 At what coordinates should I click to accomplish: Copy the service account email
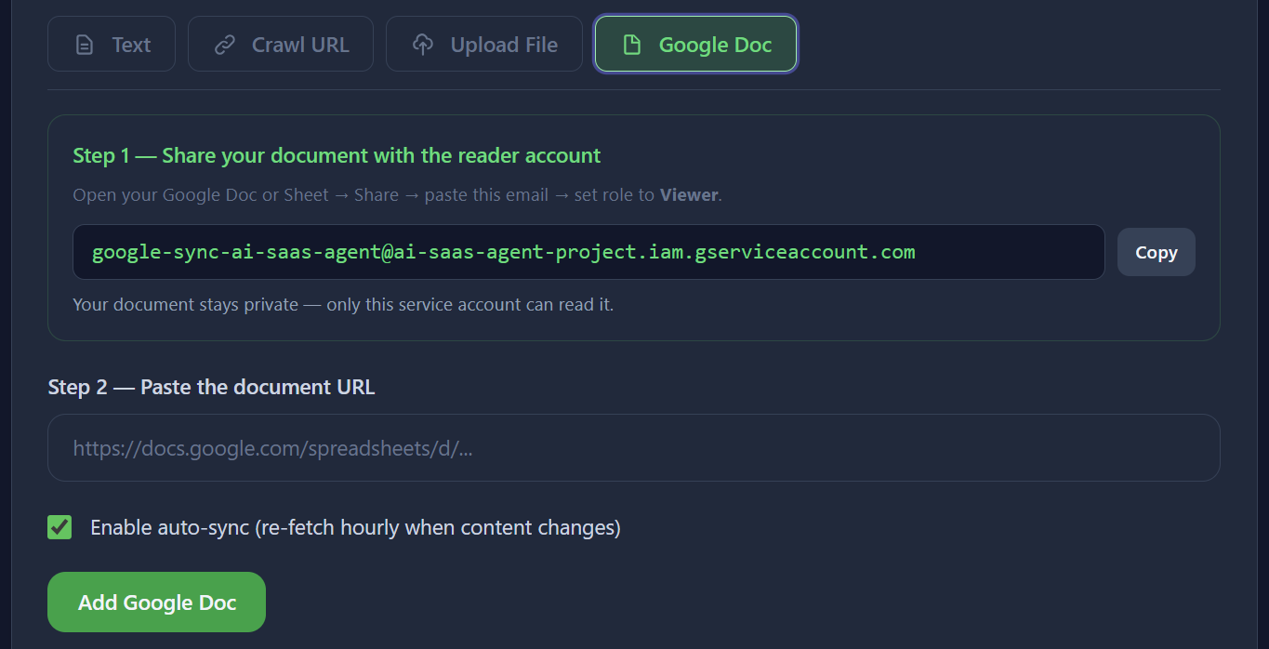point(1156,251)
